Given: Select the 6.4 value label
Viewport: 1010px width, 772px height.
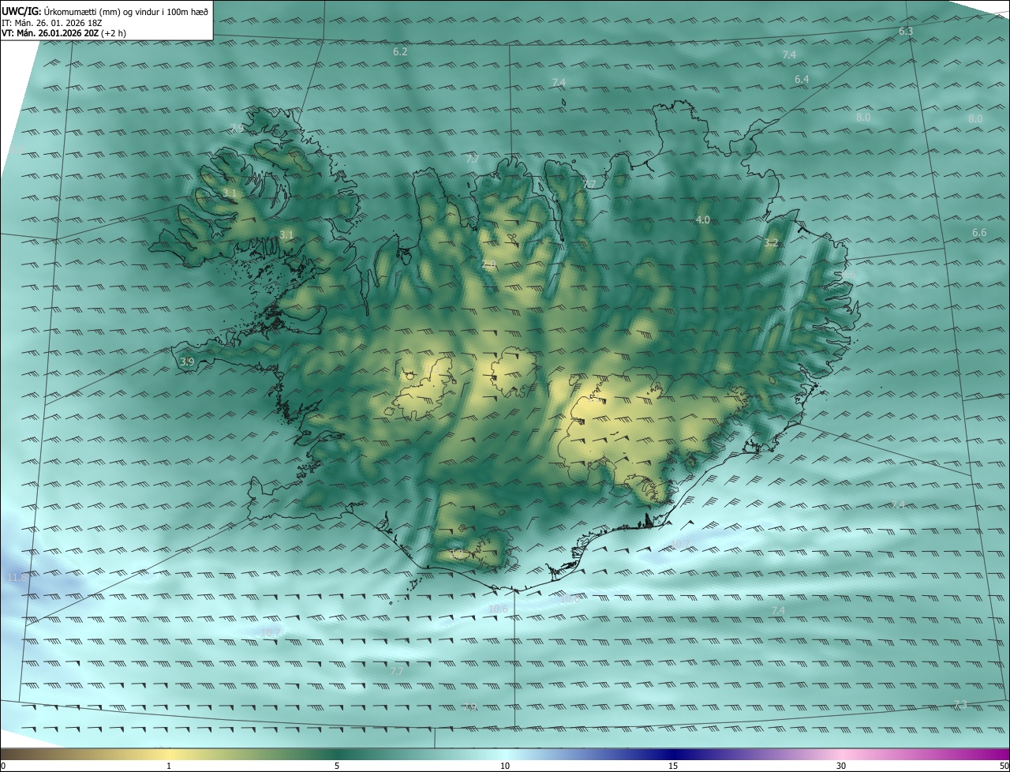Looking at the screenshot, I should tap(802, 79).
